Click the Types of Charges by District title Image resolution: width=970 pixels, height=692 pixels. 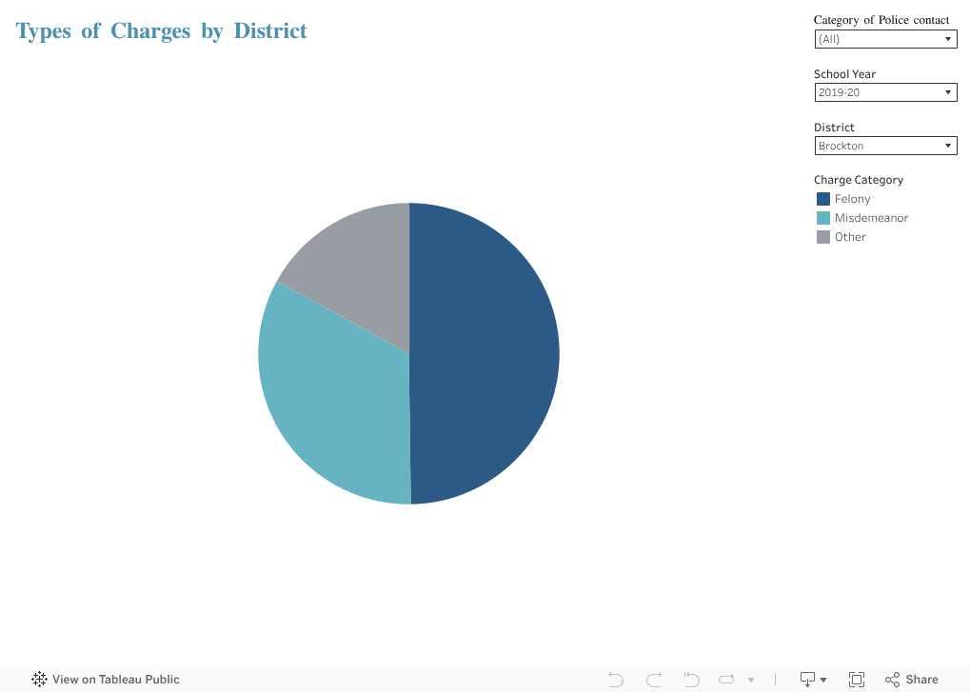(161, 30)
